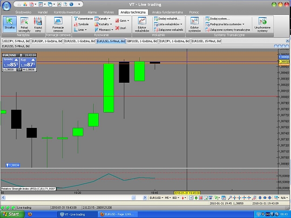Open Załączone systemy transakcyjne

coord(228,30)
